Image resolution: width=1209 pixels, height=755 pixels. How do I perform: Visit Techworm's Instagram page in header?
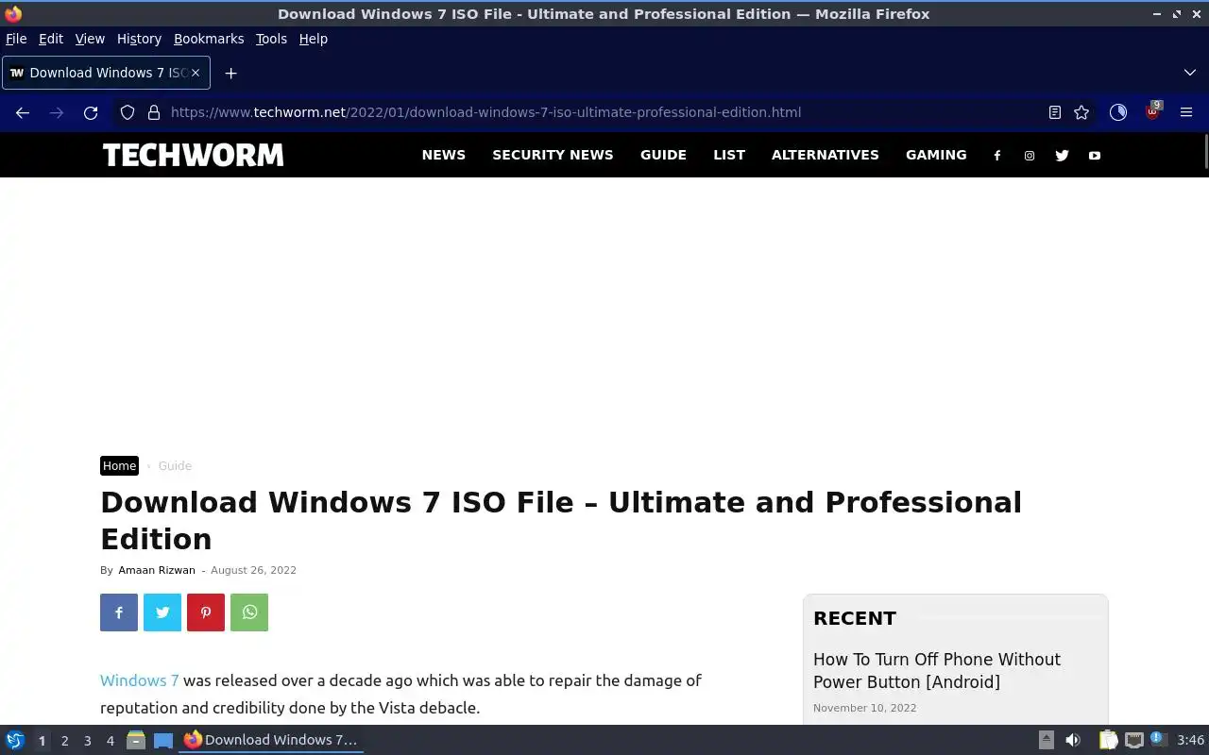point(1030,156)
